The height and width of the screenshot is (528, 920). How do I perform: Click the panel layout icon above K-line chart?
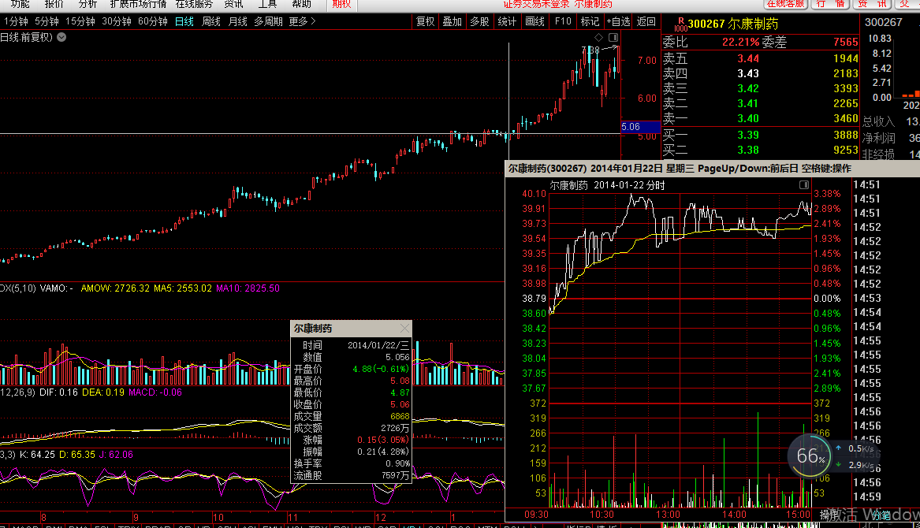pyautogui.click(x=613, y=37)
